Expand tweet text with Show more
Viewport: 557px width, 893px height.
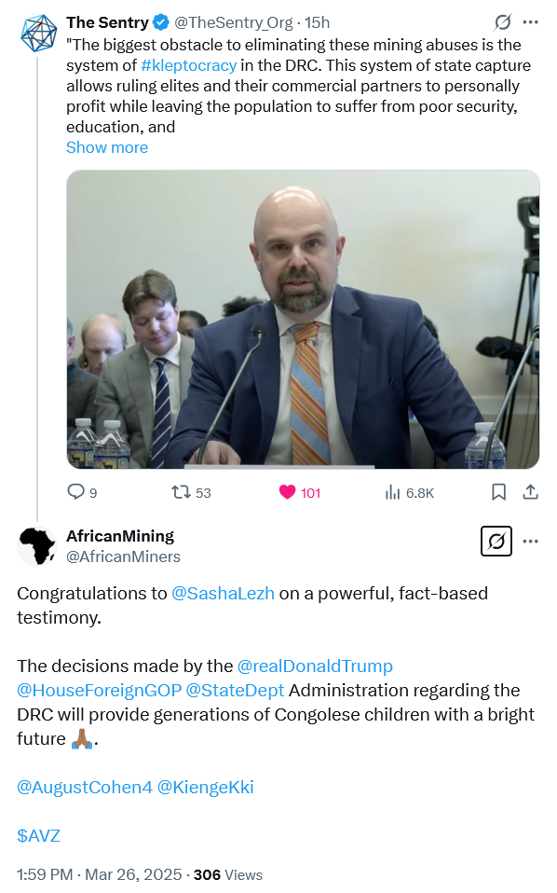(107, 147)
